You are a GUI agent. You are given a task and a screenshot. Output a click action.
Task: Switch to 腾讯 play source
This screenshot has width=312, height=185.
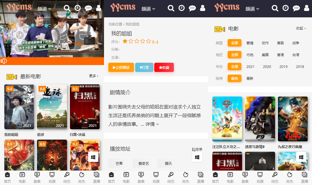click(x=168, y=164)
